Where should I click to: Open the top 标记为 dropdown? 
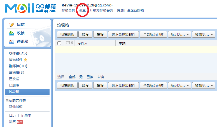pyautogui.click(x=179, y=34)
